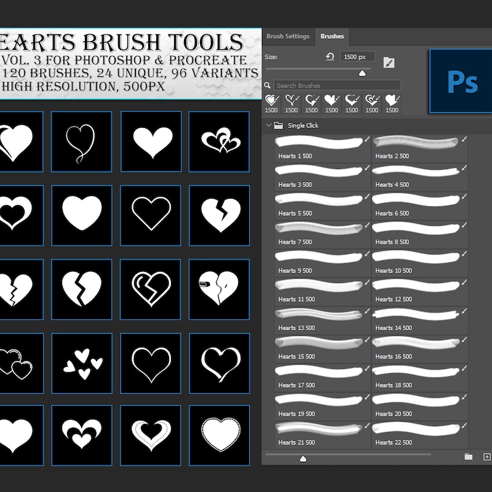Reset the brush size with the revert arrow icon
Screen dimensions: 492x492
coord(330,57)
